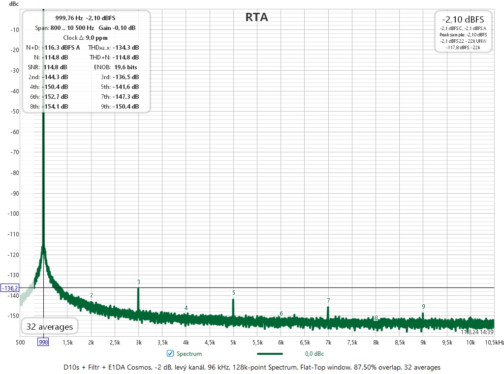Click the 998 cursor frequency box
Image resolution: width=504 pixels, height=374 pixels.
coord(43,342)
